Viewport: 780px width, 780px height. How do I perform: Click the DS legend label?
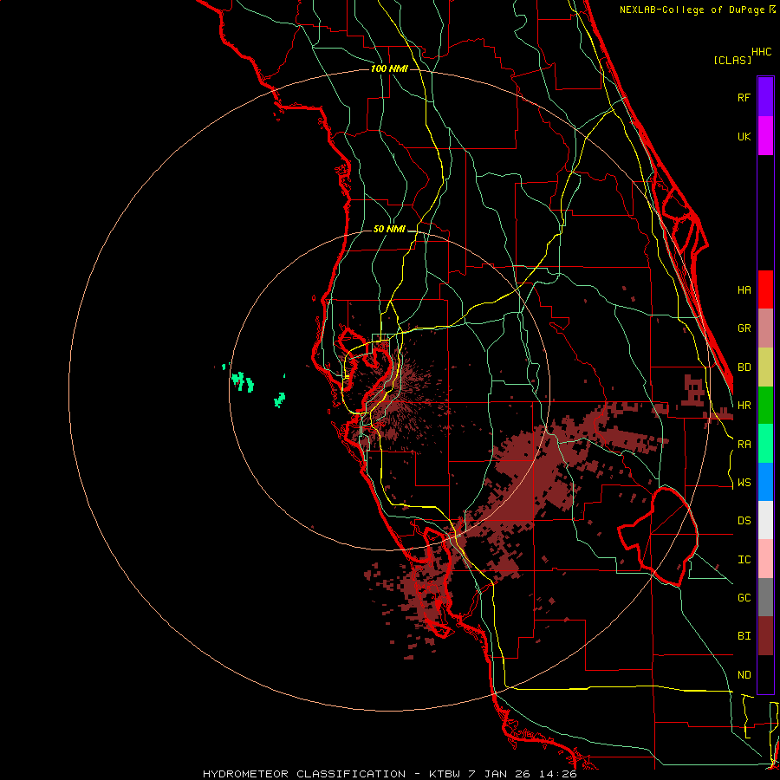[744, 521]
